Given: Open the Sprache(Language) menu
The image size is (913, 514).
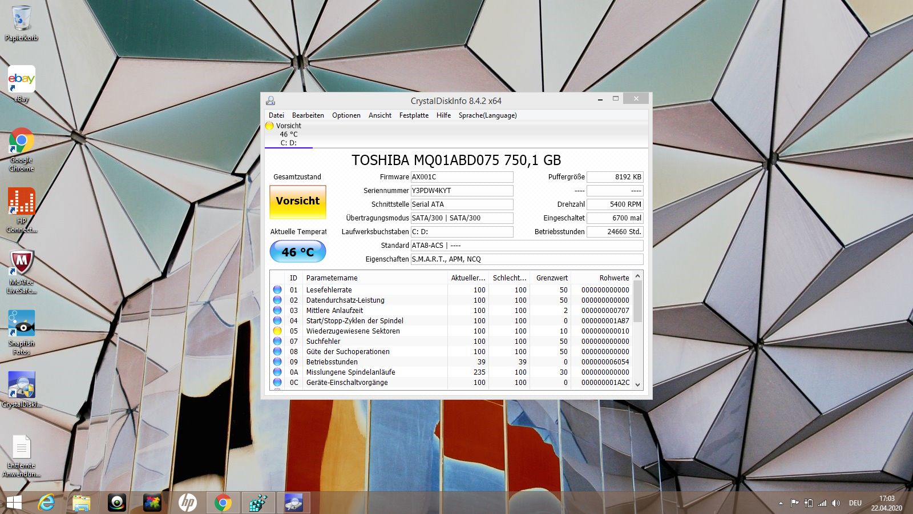Looking at the screenshot, I should pyautogui.click(x=488, y=115).
